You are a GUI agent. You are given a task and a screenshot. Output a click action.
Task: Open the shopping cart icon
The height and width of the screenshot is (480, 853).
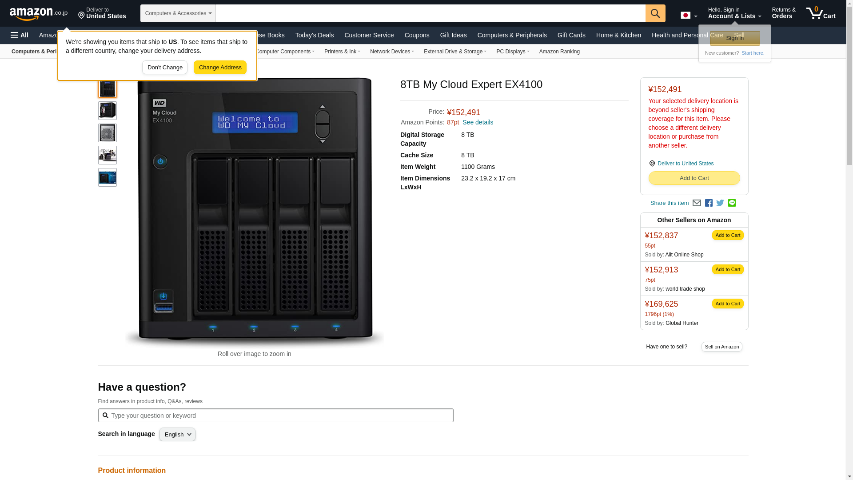click(x=821, y=13)
